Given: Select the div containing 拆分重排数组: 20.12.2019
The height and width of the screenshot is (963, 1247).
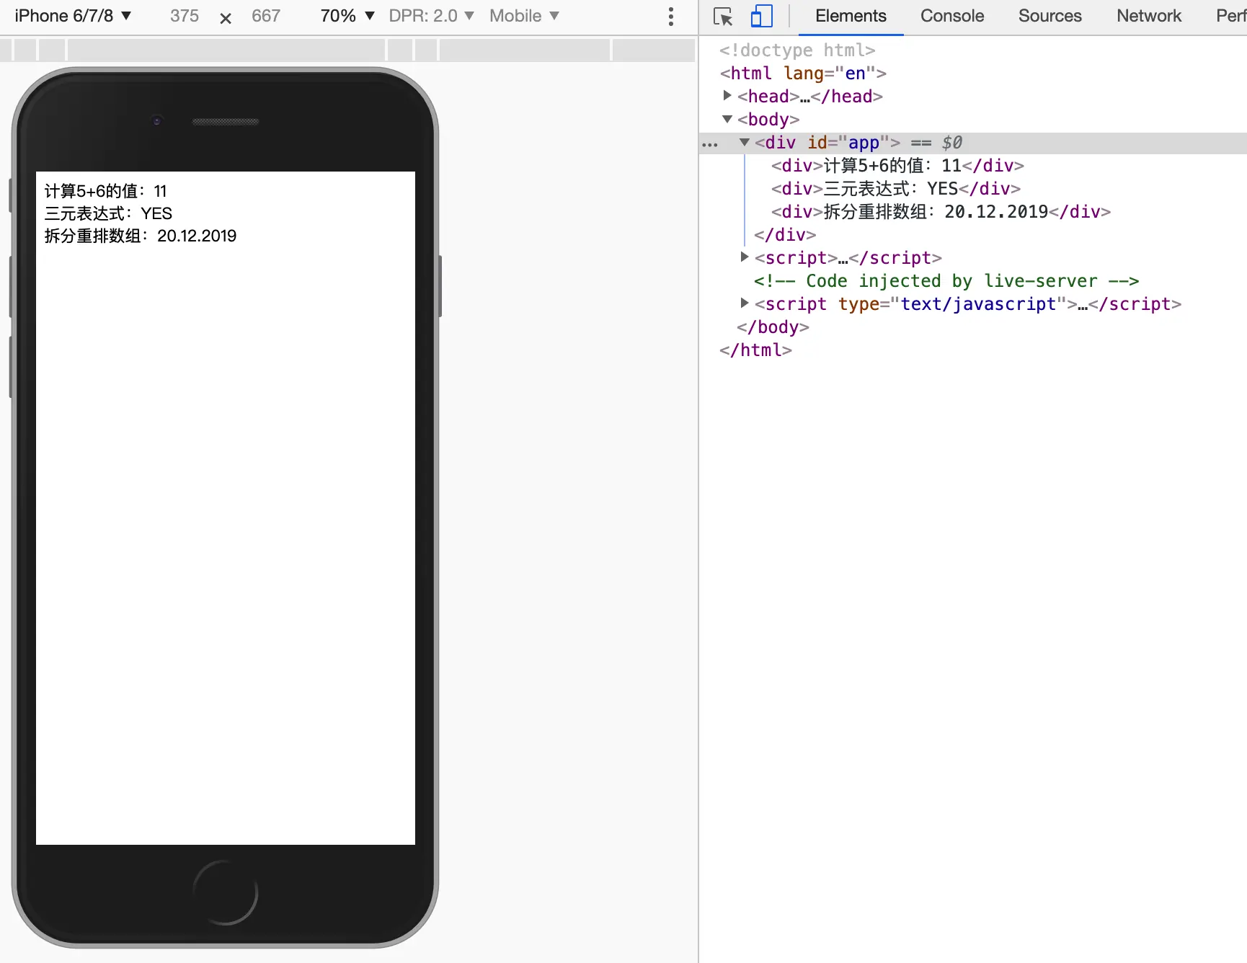Looking at the screenshot, I should (941, 211).
